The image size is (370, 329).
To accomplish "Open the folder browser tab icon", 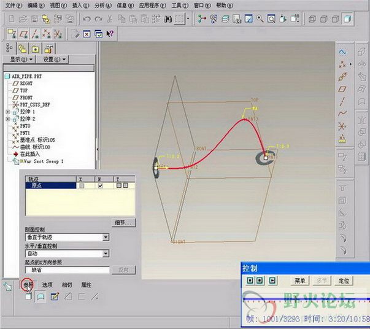I will coord(23,48).
